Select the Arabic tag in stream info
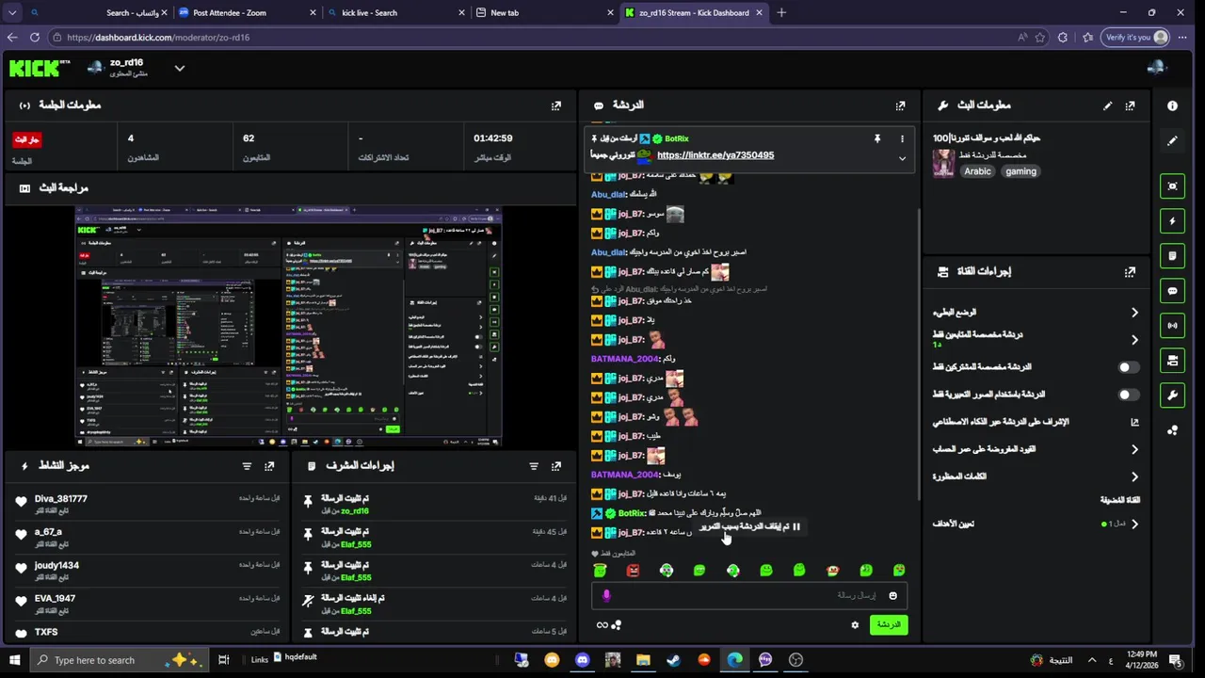The height and width of the screenshot is (678, 1205). pyautogui.click(x=977, y=171)
